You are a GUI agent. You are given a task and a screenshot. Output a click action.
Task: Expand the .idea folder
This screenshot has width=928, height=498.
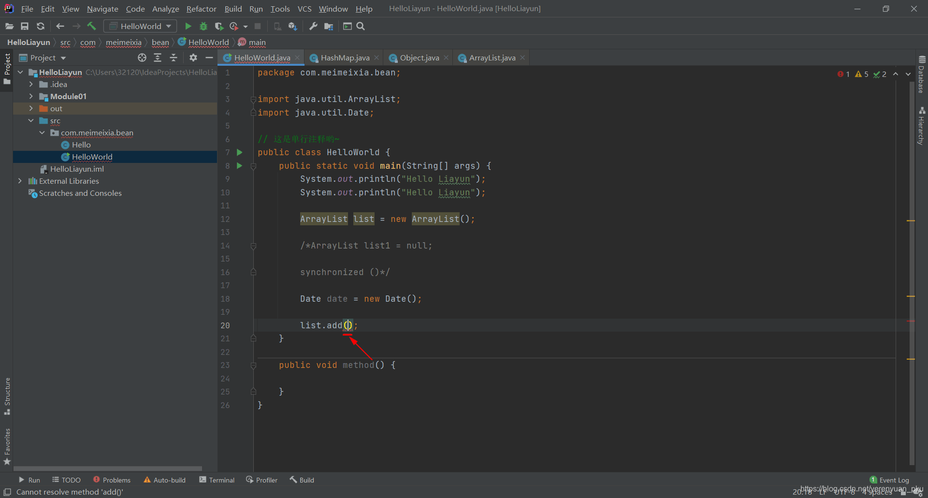pos(31,84)
